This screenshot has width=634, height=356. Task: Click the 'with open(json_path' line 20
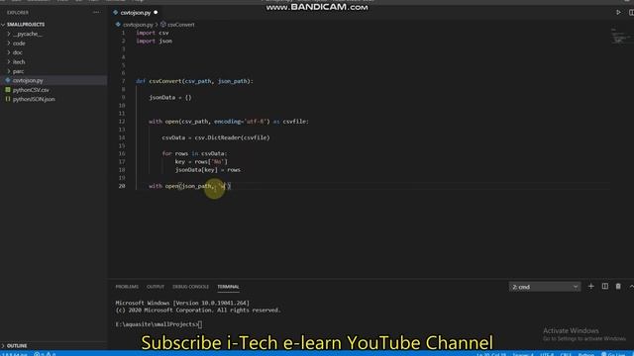pos(189,186)
